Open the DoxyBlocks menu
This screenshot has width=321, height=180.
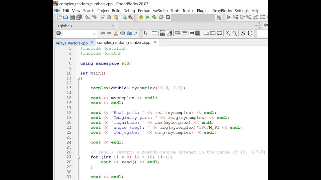222,11
